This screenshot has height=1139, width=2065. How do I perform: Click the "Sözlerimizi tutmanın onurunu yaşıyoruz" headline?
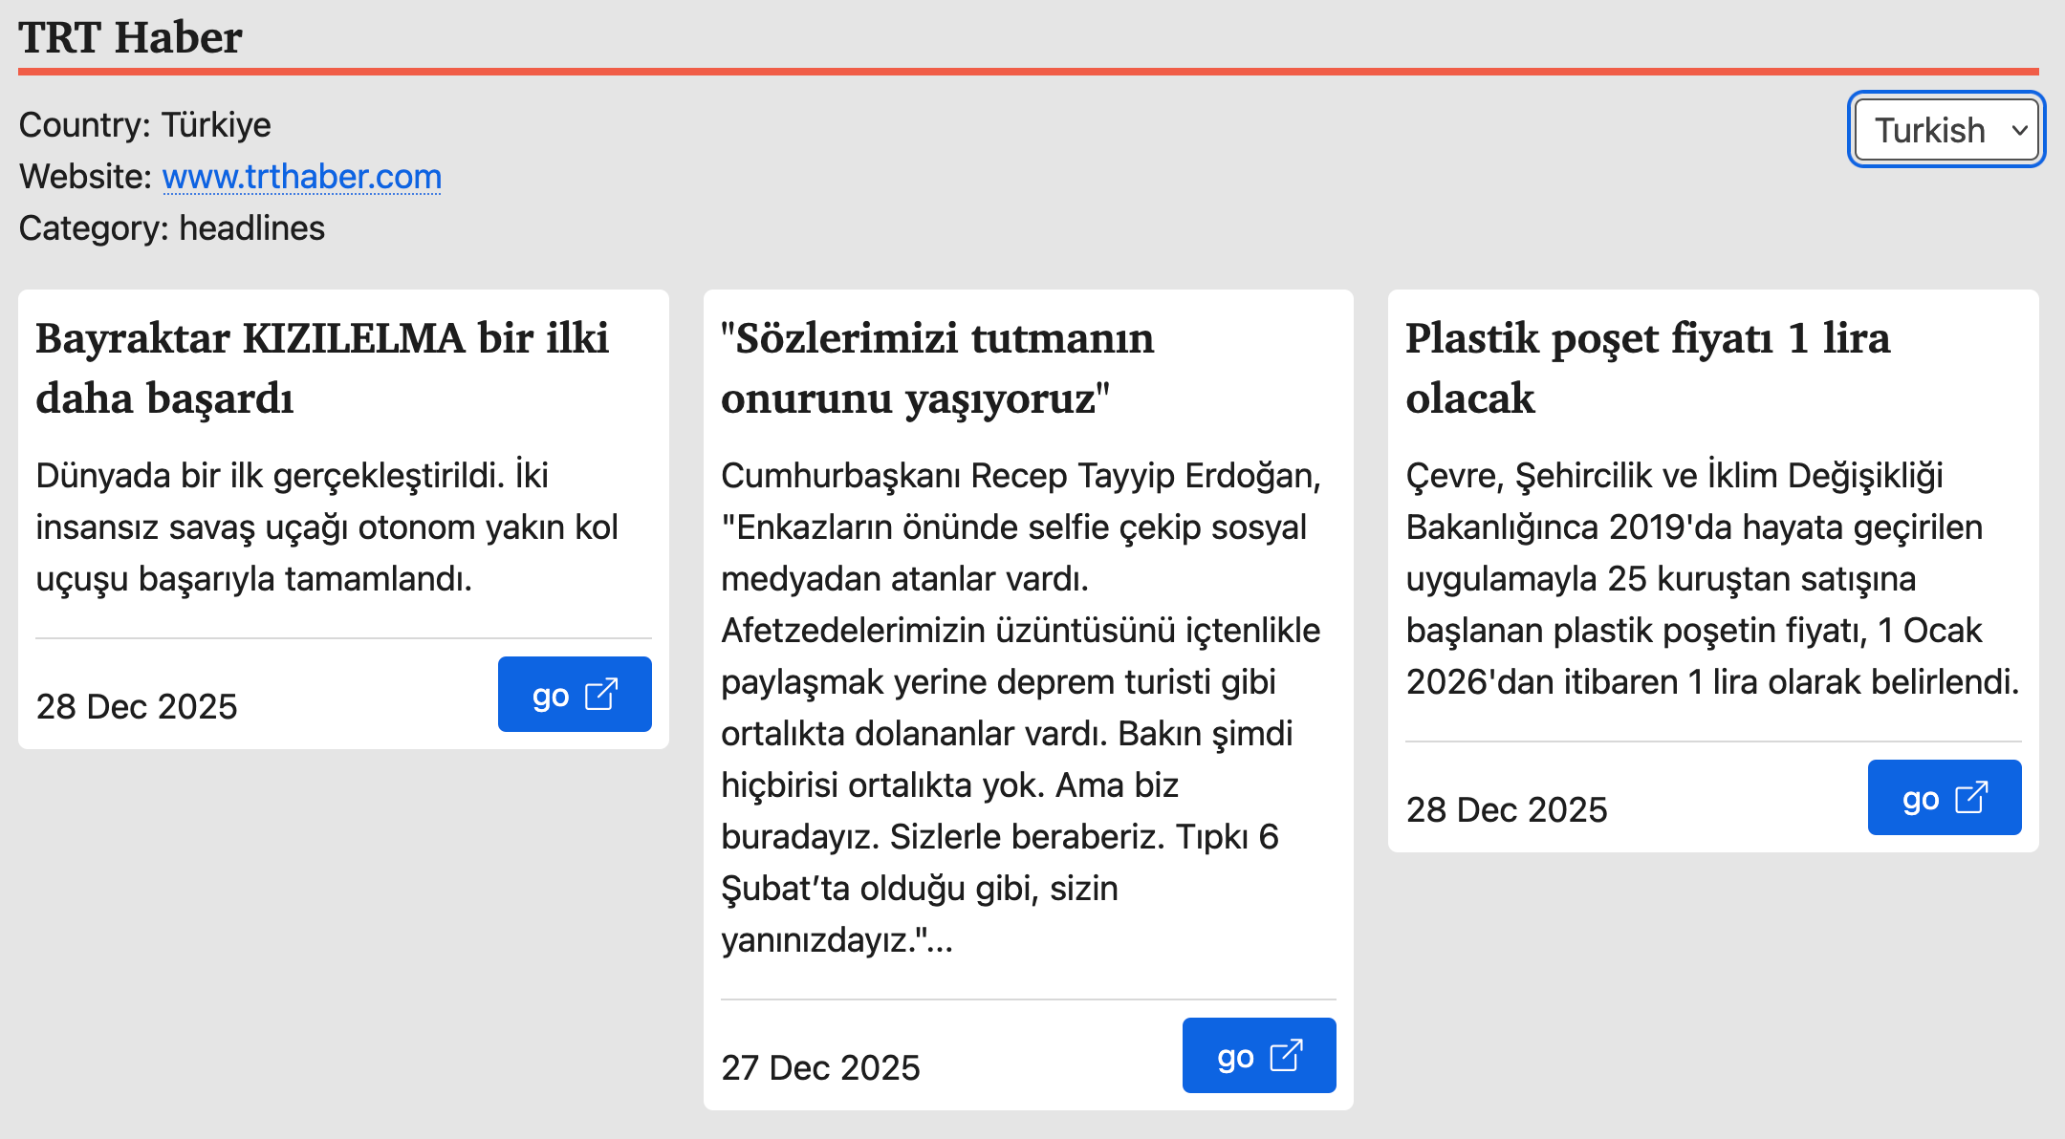click(x=937, y=368)
